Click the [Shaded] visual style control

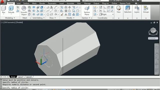[x=19, y=22]
